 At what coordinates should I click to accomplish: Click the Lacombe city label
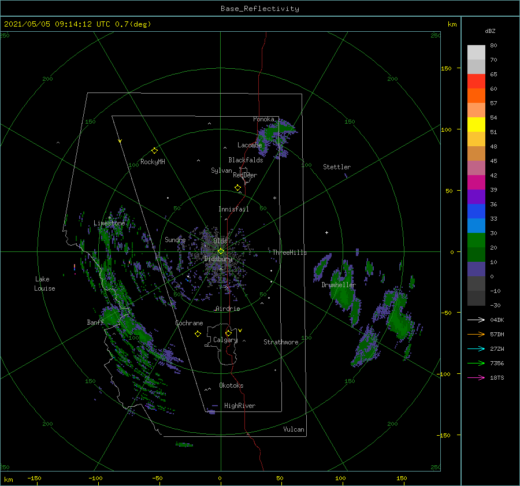(250, 145)
